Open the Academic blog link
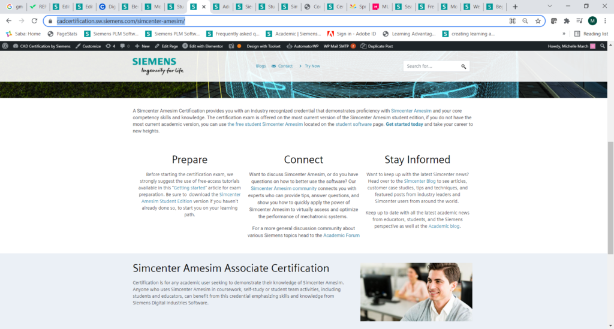This screenshot has width=614, height=329. click(x=444, y=226)
